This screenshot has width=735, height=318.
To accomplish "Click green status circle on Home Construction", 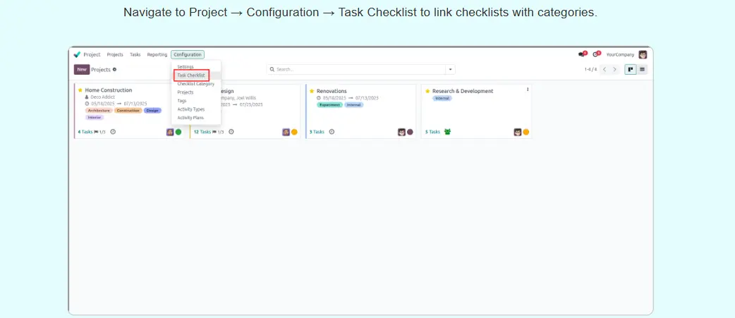I will pyautogui.click(x=178, y=132).
